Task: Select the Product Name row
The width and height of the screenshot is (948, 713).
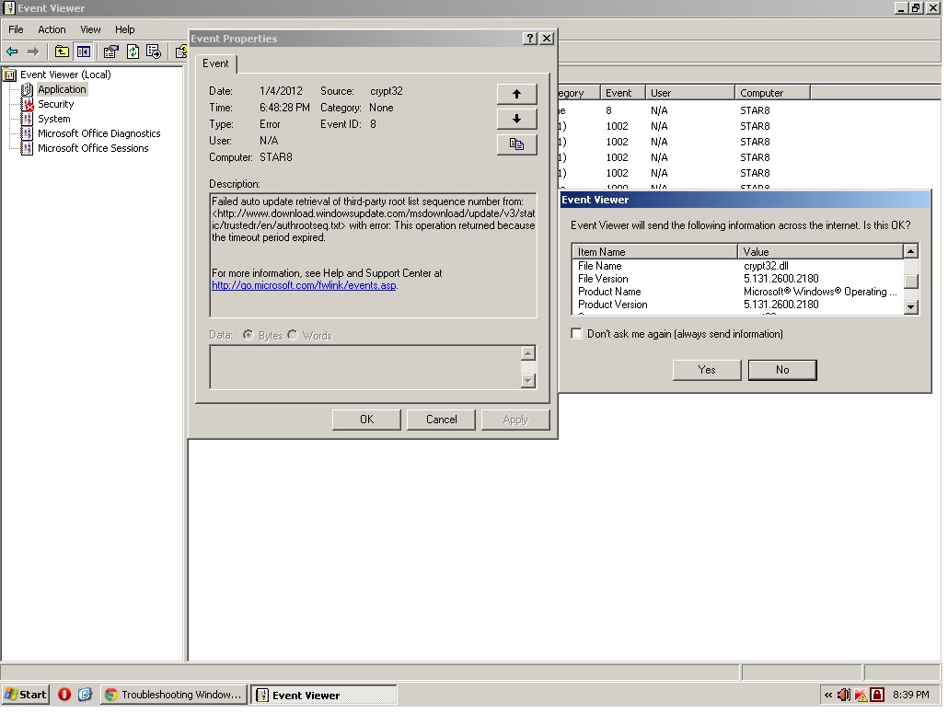Action: point(737,292)
